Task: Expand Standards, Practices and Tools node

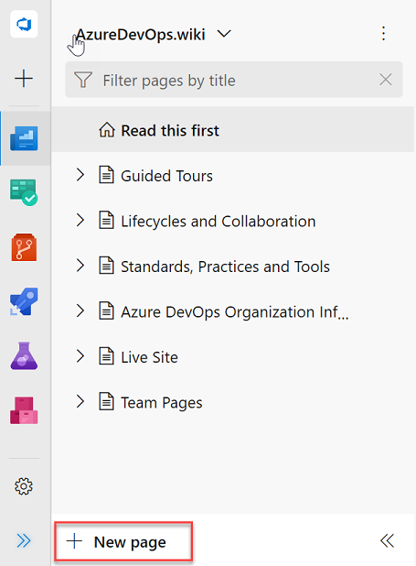Action: tap(80, 266)
